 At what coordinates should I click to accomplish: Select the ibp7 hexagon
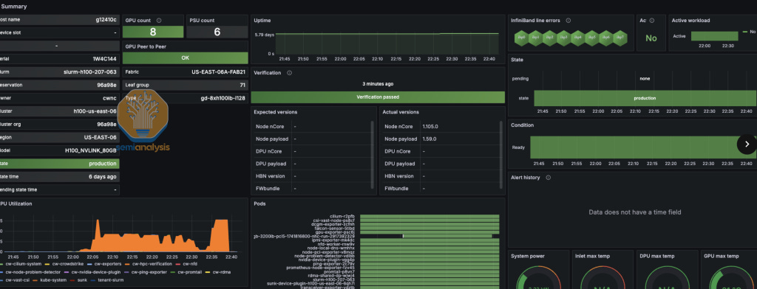coord(620,38)
